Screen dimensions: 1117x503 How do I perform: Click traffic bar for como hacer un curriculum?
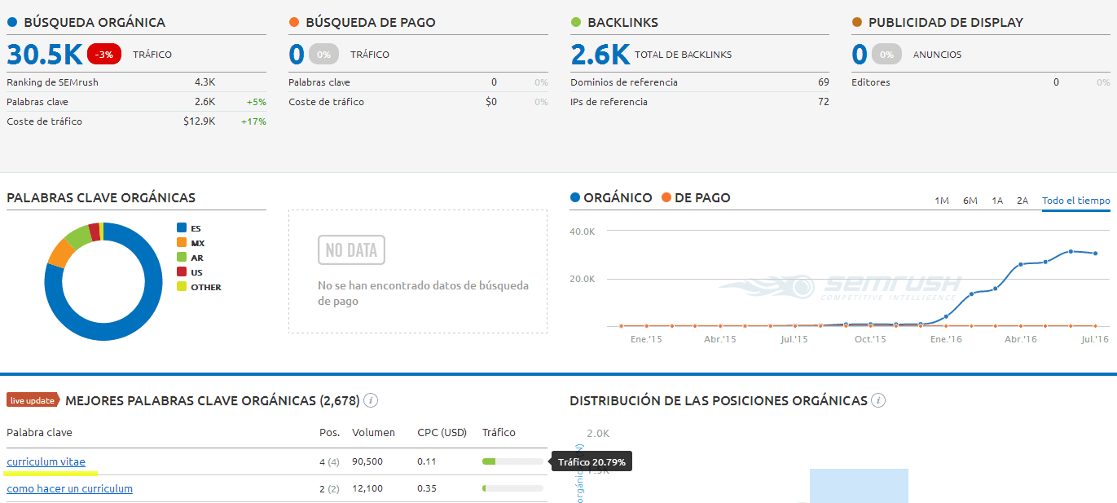(x=512, y=488)
